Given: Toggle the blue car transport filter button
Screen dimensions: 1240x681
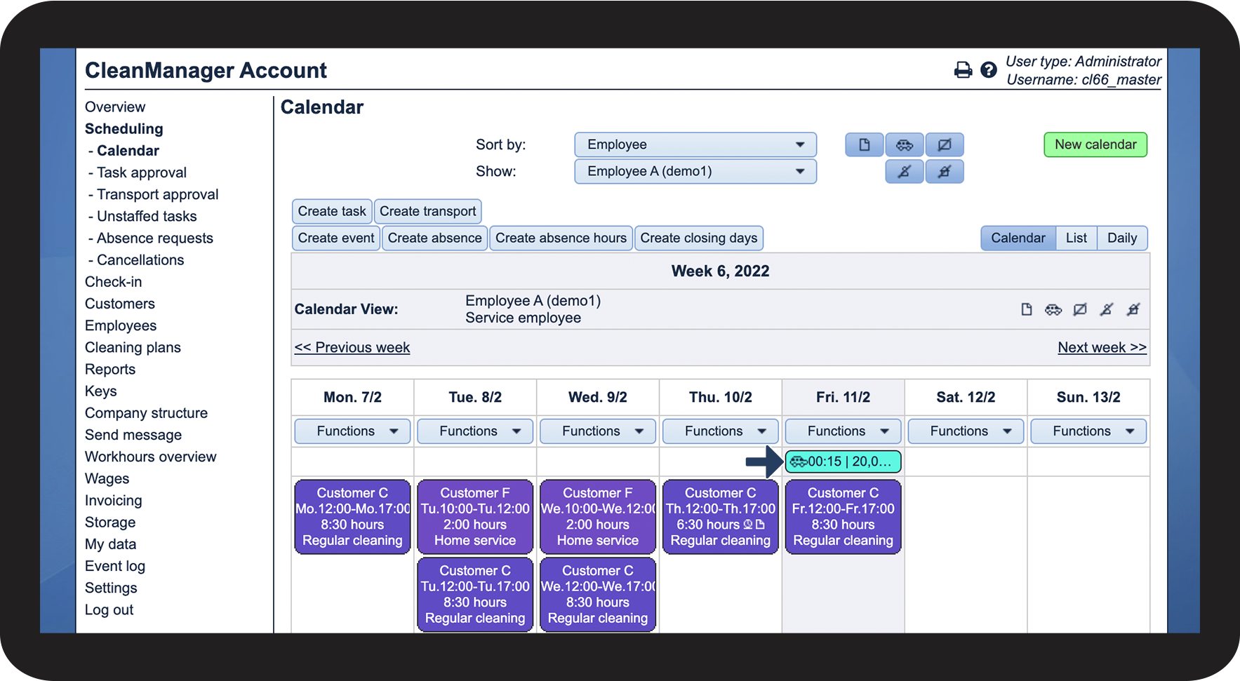Looking at the screenshot, I should point(904,144).
